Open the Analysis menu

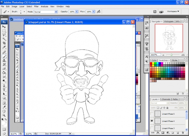point(44,7)
